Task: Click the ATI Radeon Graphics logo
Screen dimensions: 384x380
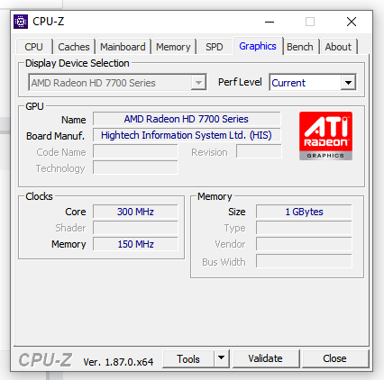Action: point(325,136)
